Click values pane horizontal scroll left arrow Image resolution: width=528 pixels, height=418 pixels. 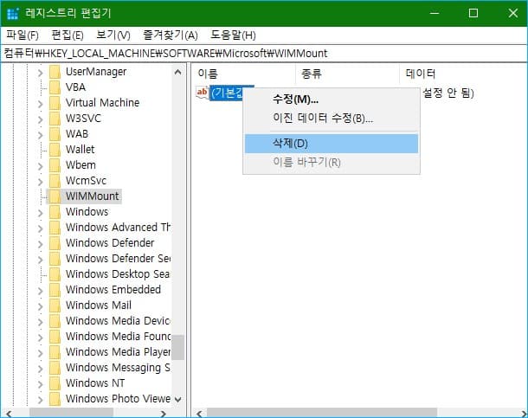199,414
